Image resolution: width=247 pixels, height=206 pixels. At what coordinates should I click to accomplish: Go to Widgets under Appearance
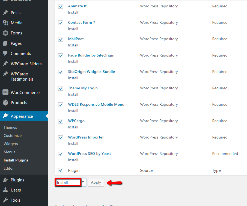(x=11, y=144)
